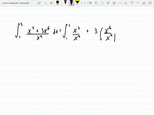Open the selected black pen options dropdown
Viewport: 154px width, 115px height.
tap(73, 5)
